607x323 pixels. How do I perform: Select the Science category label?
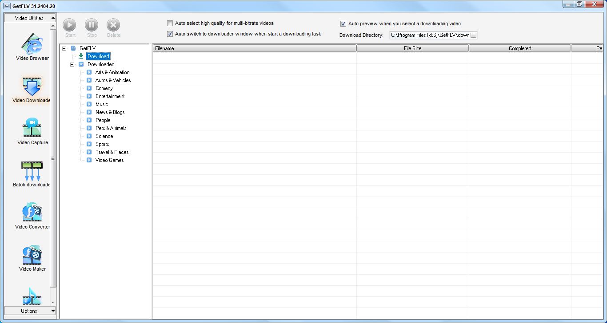(104, 136)
